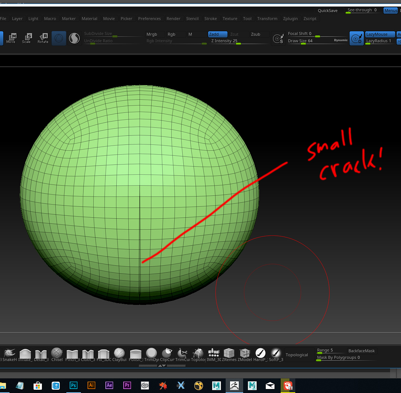The height and width of the screenshot is (393, 401).
Task: Select the TrimCurve scissors brush
Action: click(183, 355)
